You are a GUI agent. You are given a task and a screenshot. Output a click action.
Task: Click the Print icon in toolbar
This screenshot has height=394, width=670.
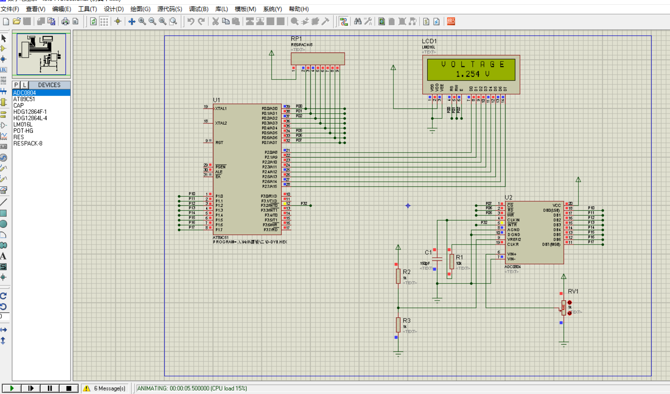[x=65, y=21]
